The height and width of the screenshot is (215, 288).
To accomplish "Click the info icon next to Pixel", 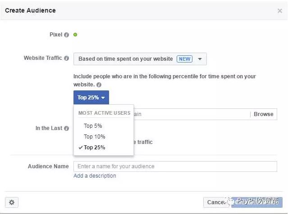I will click(x=66, y=35).
